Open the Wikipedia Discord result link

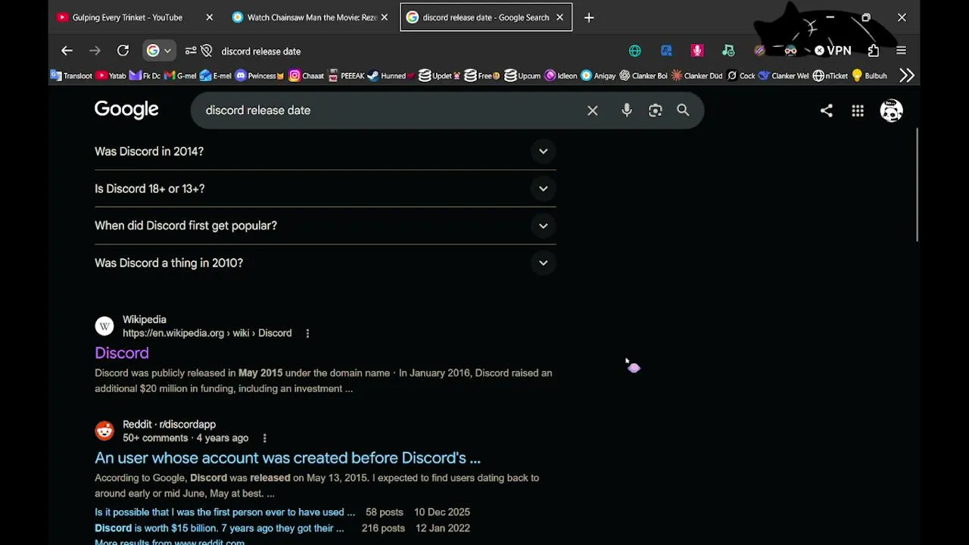(x=122, y=353)
